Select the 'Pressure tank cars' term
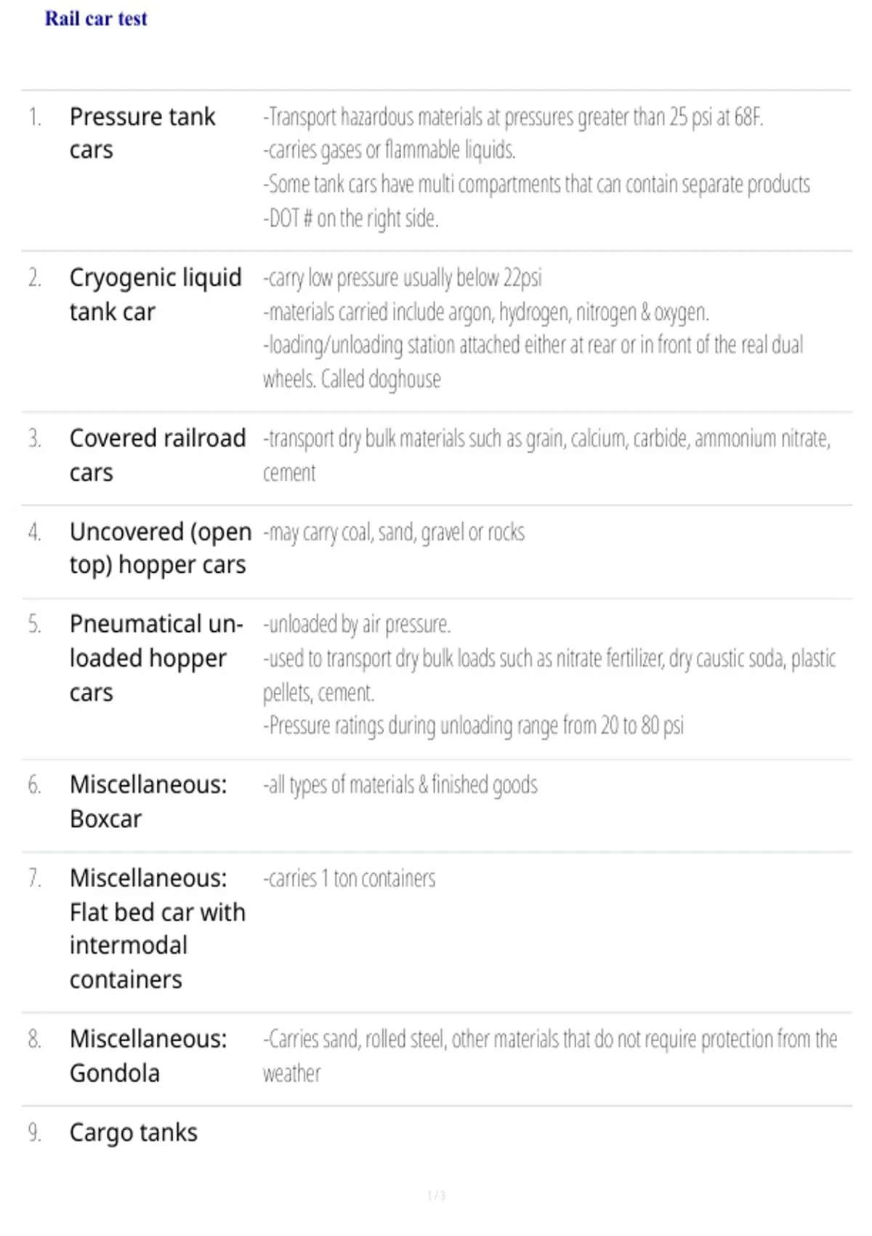 pos(142,133)
